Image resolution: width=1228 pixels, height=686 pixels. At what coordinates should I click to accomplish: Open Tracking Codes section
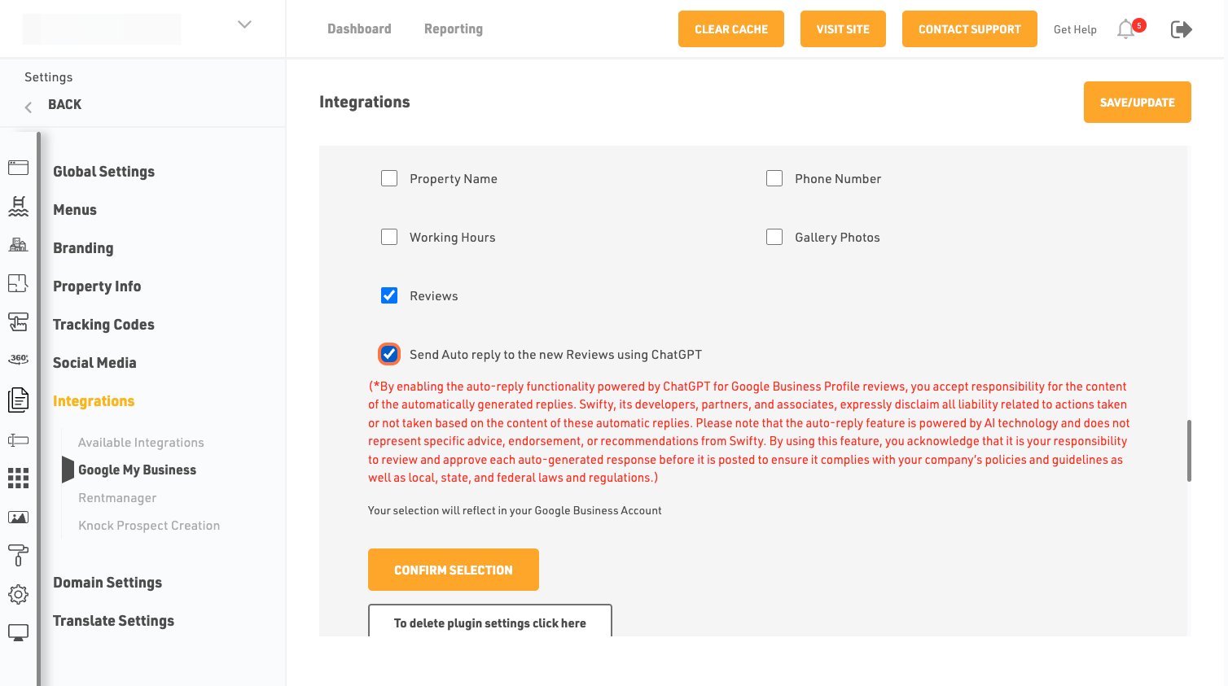pos(103,325)
